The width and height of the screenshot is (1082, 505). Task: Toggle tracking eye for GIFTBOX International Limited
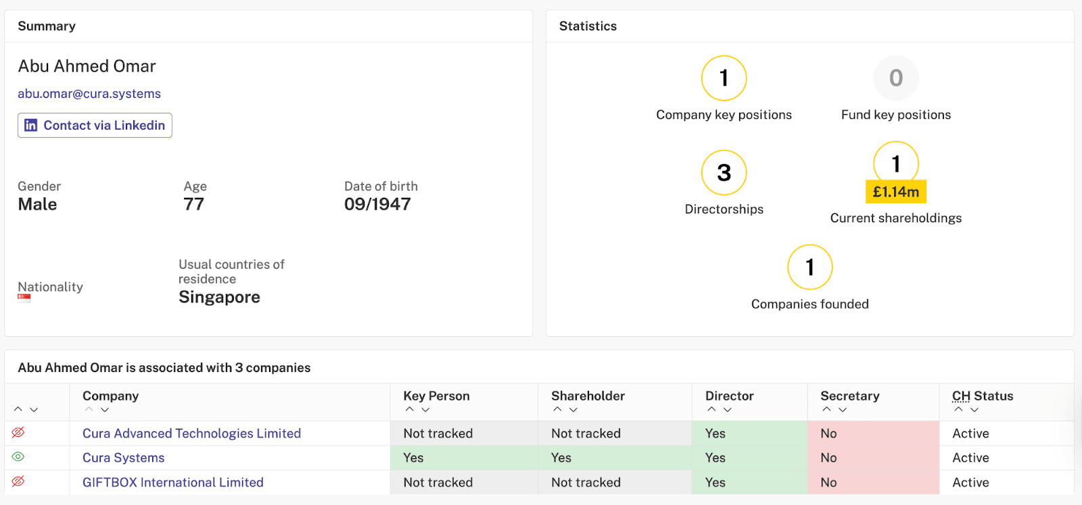tap(18, 481)
